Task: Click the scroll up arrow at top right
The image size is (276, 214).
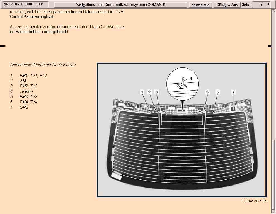Action: [x=274, y=11]
